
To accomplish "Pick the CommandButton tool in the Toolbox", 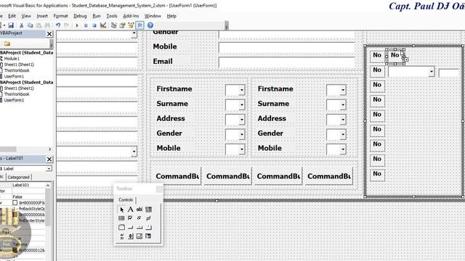I will coord(131,227).
